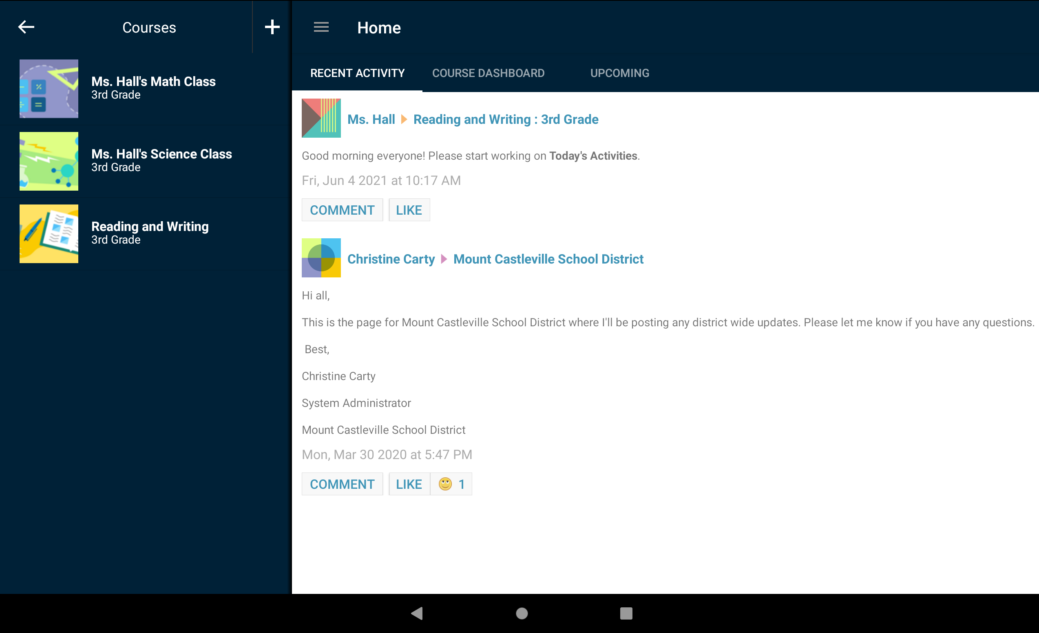Click the plus icon to add course

(x=272, y=27)
